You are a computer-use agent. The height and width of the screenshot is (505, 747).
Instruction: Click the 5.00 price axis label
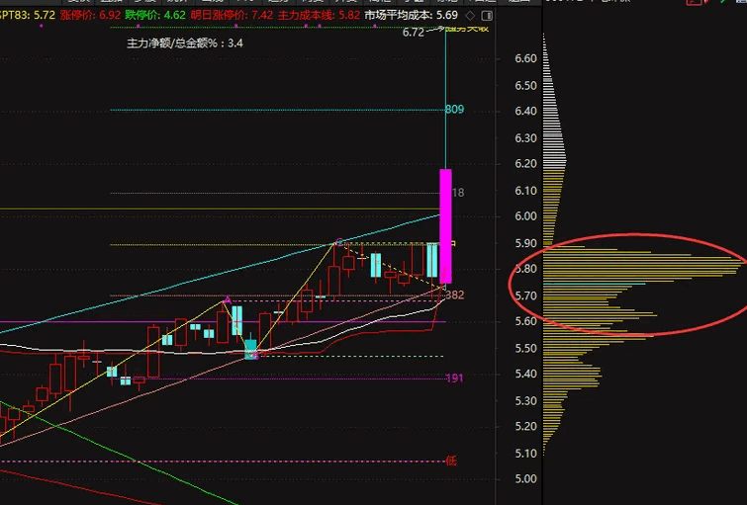click(x=526, y=479)
